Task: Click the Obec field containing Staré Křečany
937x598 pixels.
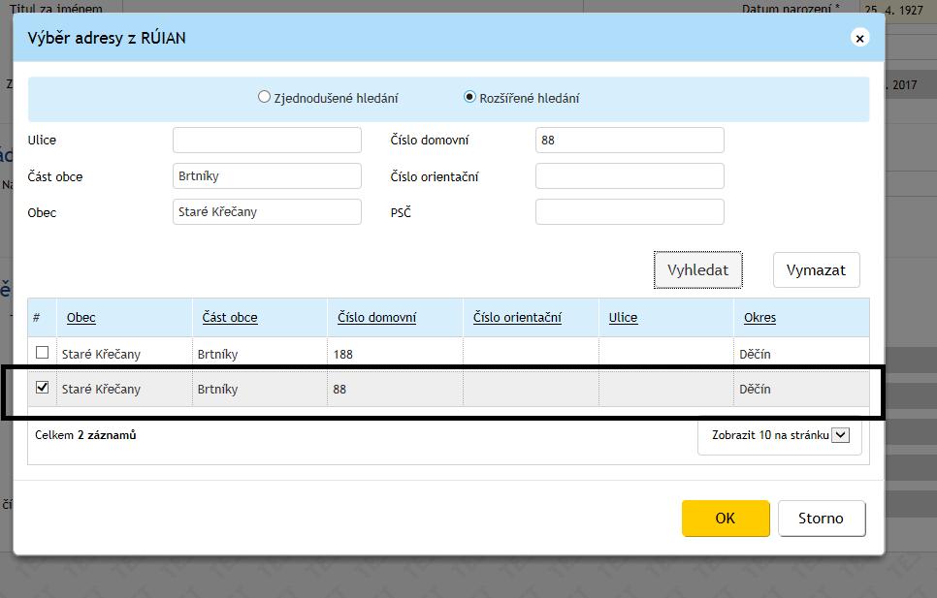Action: click(267, 212)
